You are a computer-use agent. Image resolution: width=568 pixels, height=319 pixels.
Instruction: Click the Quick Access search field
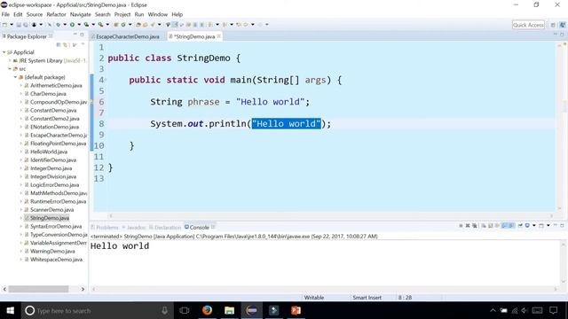click(528, 25)
